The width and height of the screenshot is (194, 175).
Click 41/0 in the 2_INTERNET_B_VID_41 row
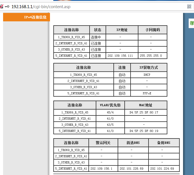[x=110, y=119]
